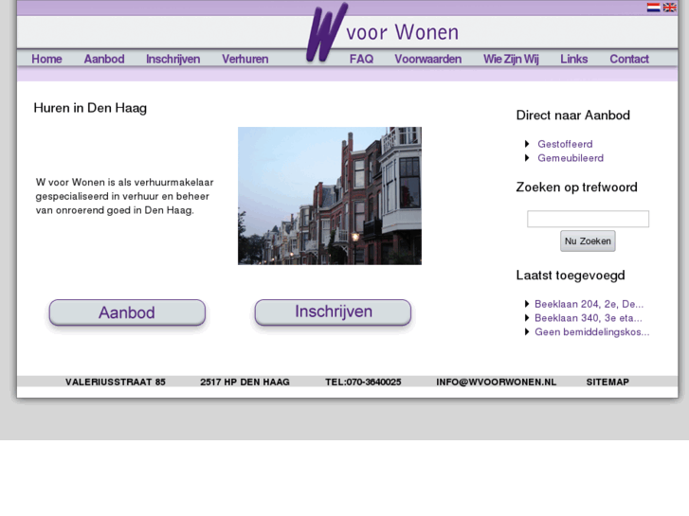689x516 pixels.
Task: Open the FAQ page
Action: [362, 59]
